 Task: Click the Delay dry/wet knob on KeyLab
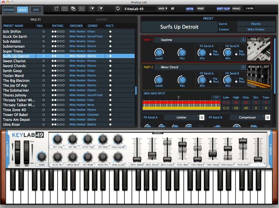click(118, 157)
